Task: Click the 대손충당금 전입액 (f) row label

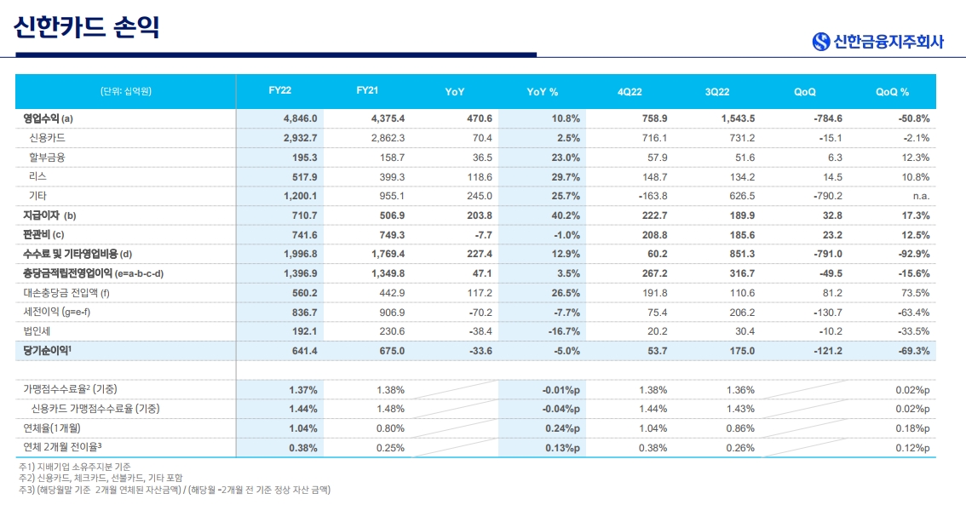Action: [66, 293]
